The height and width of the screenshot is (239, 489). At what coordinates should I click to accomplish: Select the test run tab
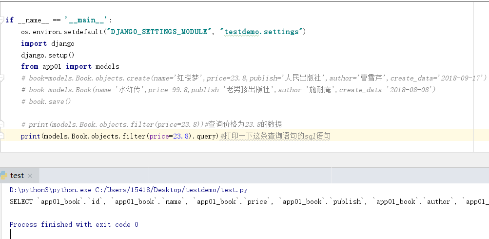(x=20, y=176)
